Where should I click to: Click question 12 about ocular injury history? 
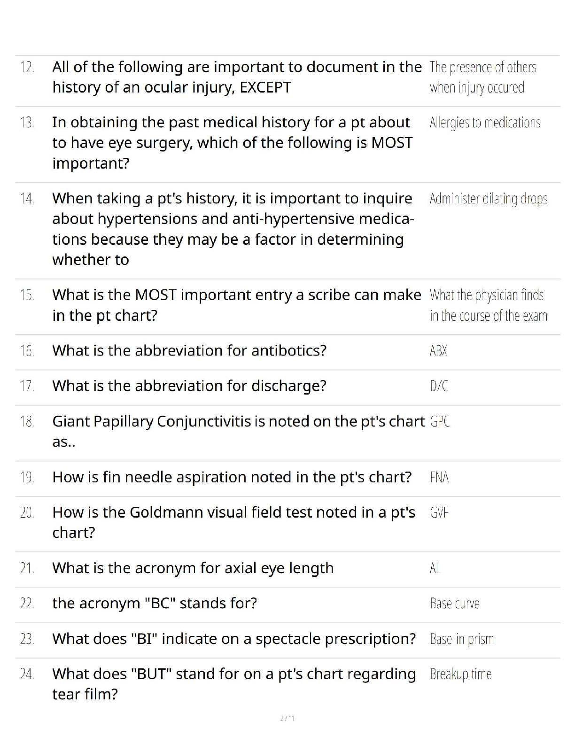tap(237, 77)
